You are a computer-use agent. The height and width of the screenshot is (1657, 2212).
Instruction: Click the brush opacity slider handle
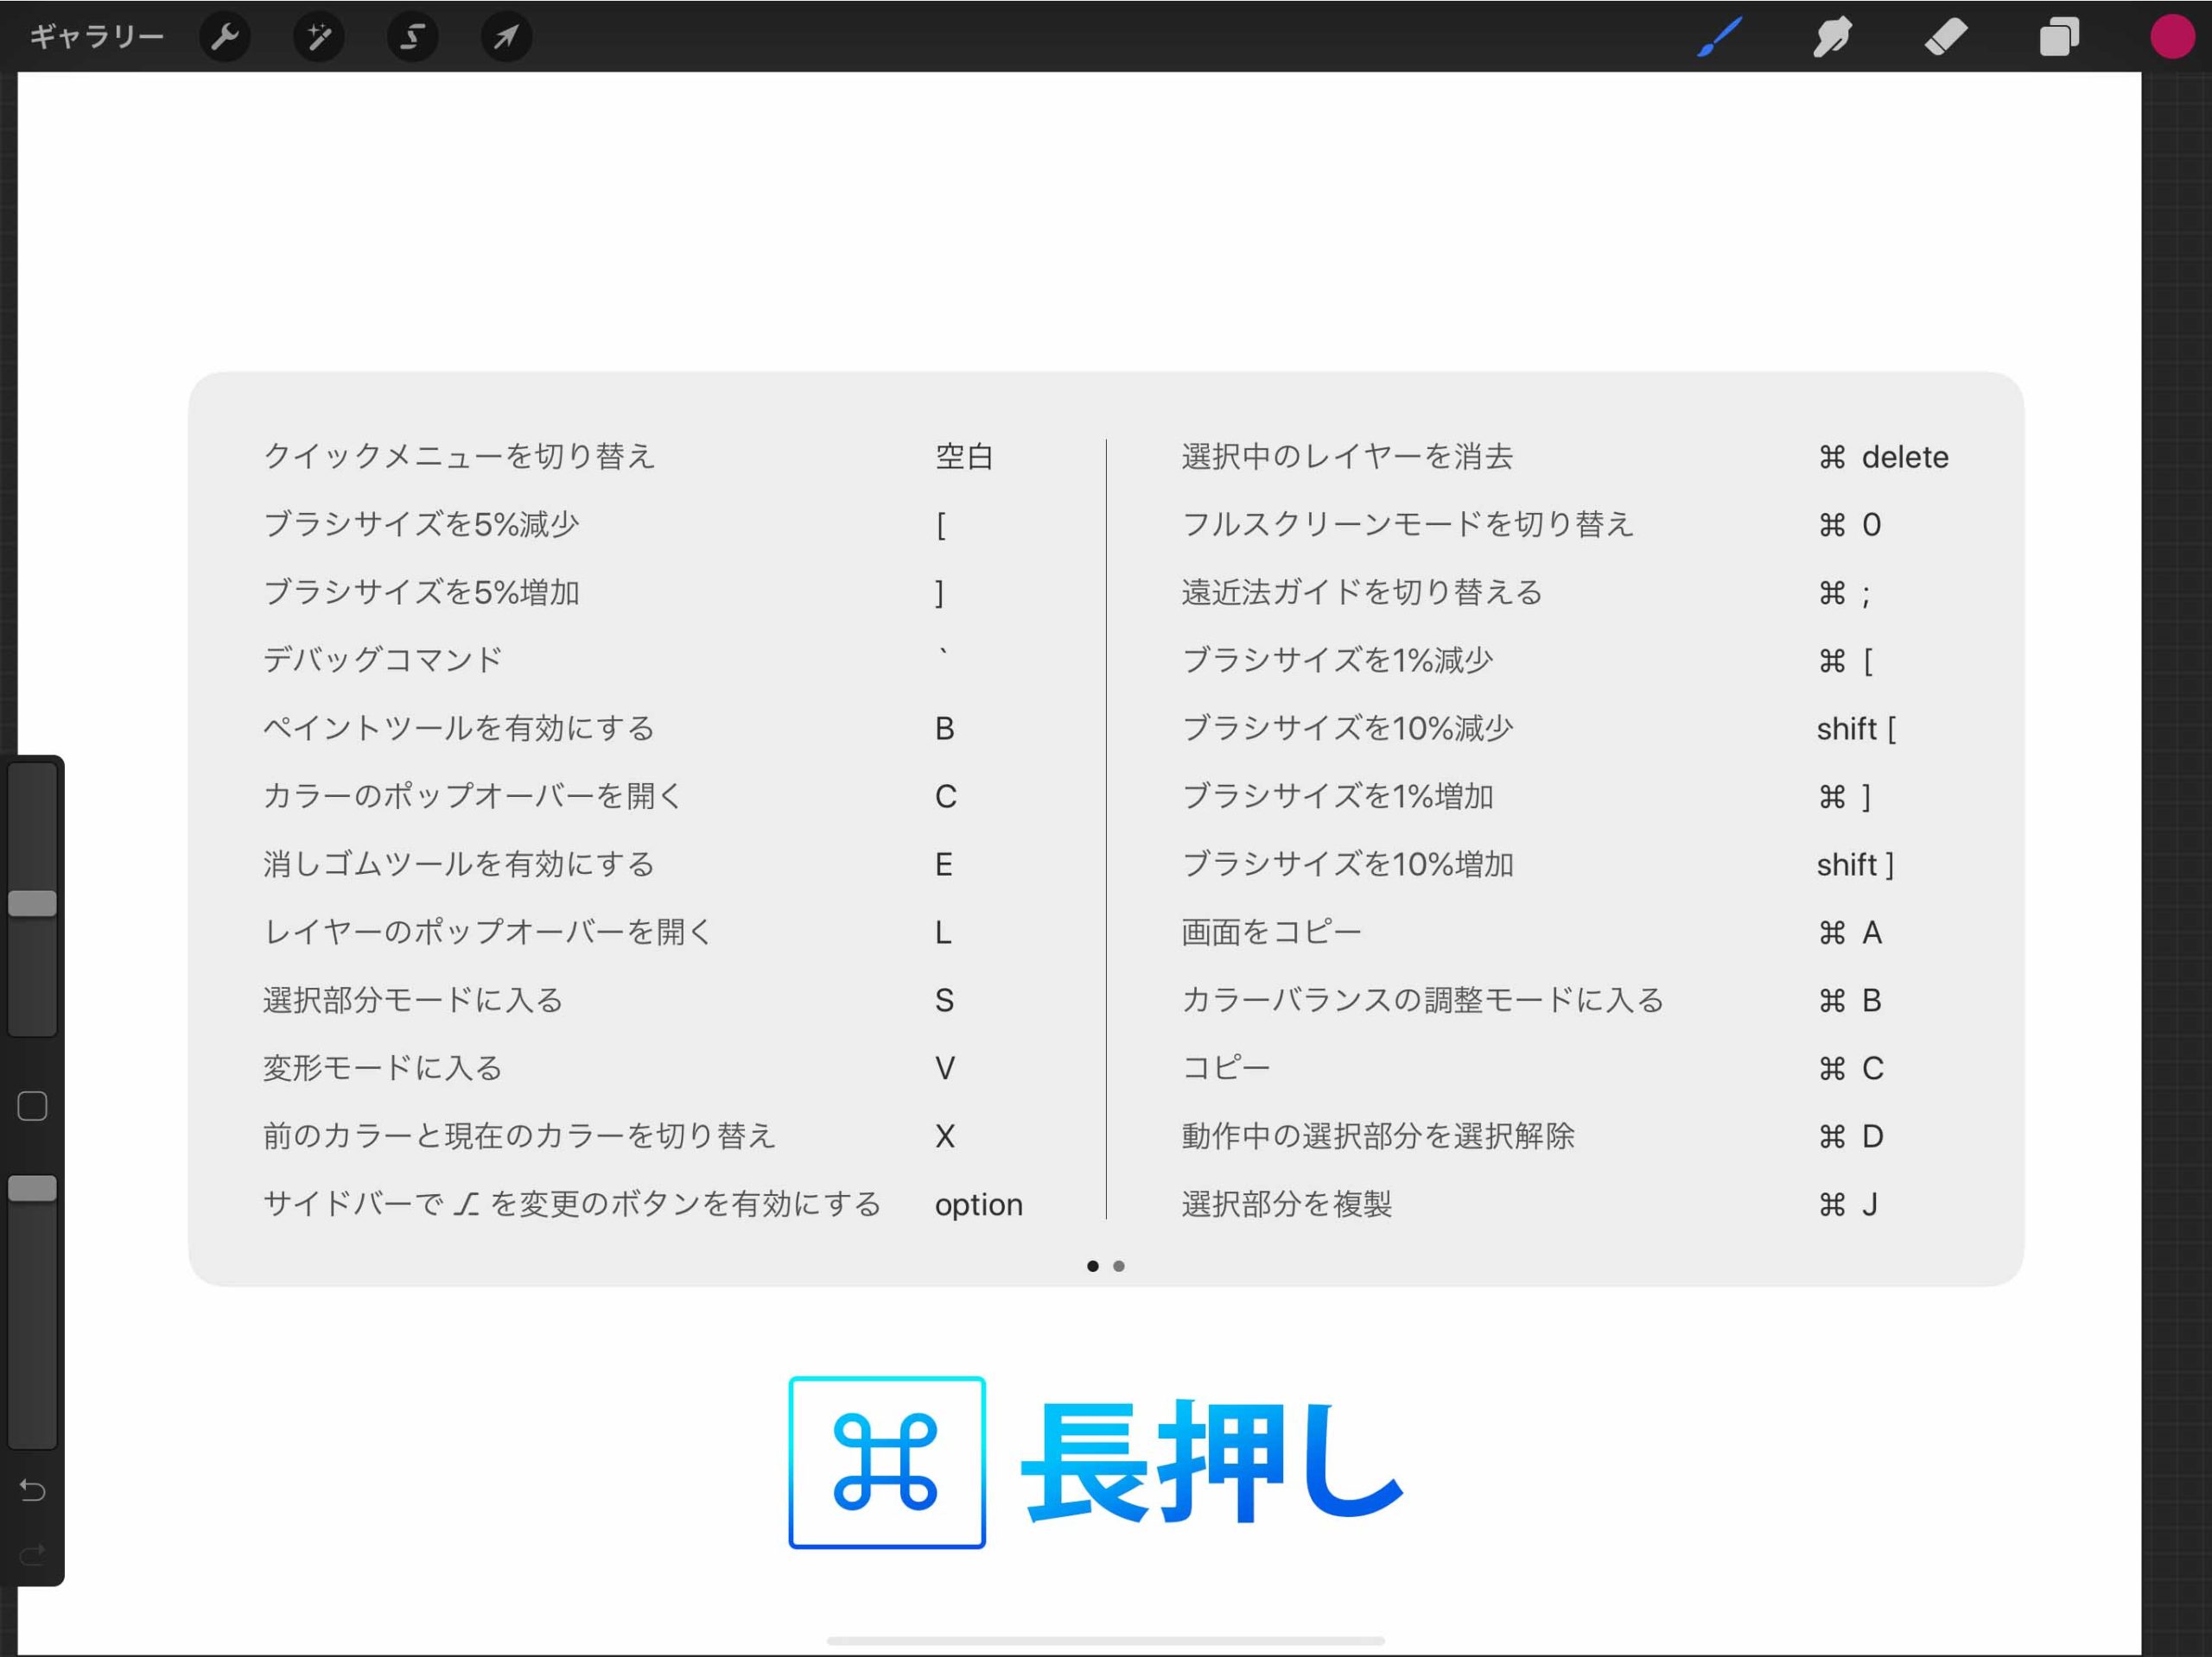[32, 1188]
